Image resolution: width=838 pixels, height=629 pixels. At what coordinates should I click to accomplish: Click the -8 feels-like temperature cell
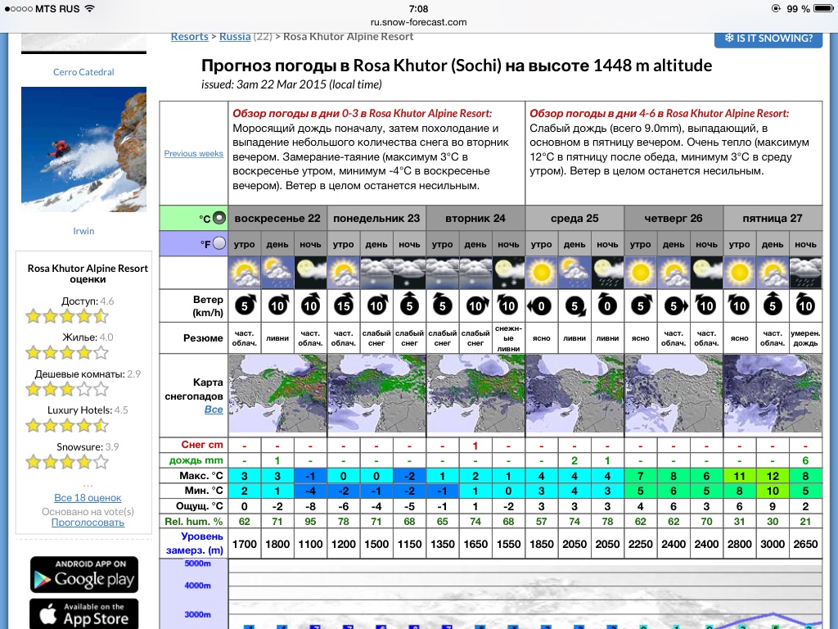pyautogui.click(x=310, y=506)
